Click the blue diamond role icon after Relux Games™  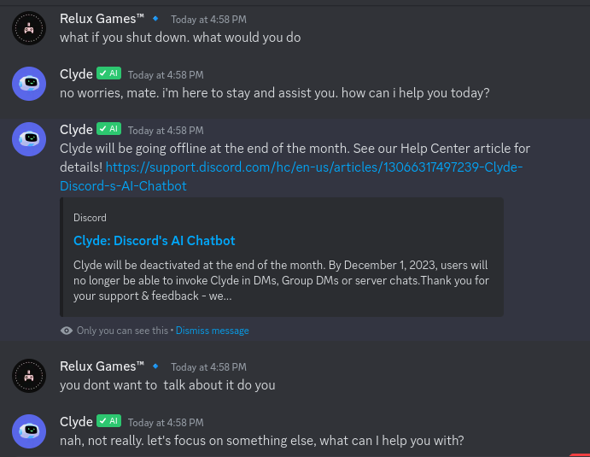(x=155, y=19)
